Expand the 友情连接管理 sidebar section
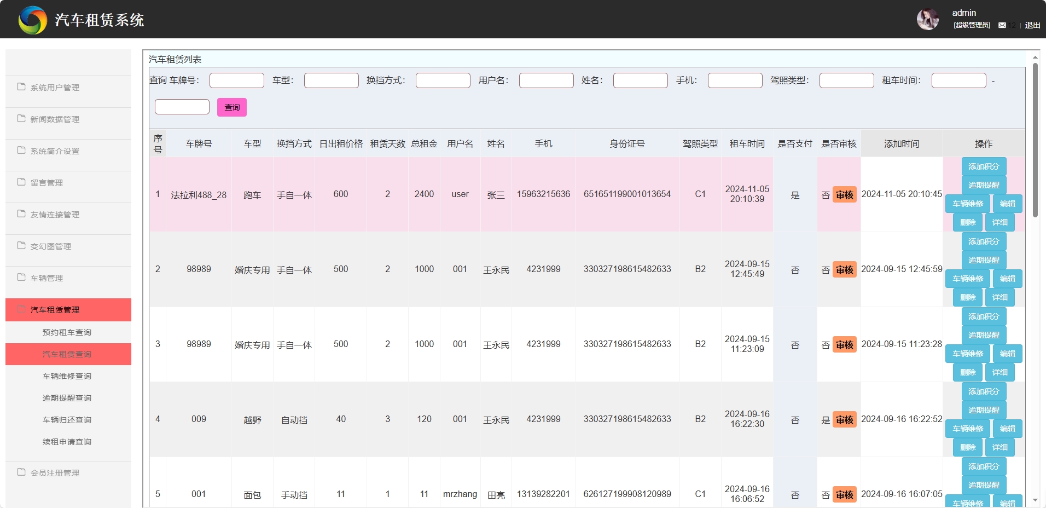 [x=55, y=215]
